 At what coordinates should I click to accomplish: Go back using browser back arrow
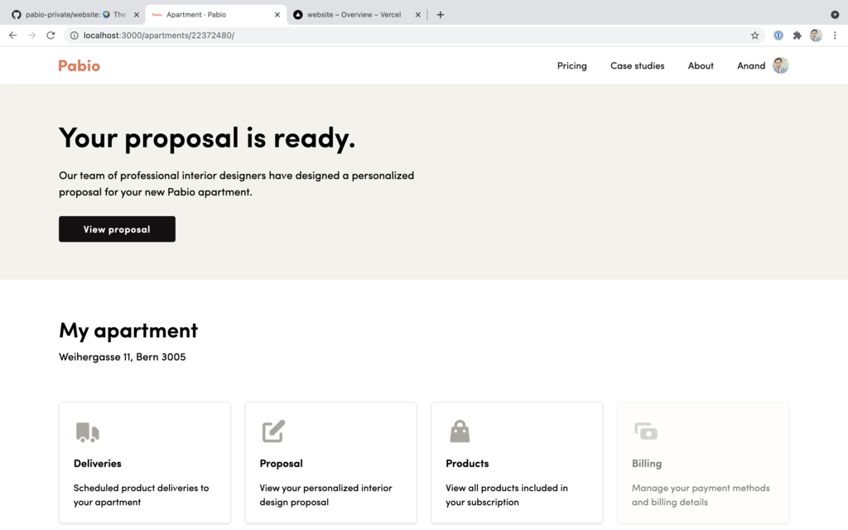point(13,35)
